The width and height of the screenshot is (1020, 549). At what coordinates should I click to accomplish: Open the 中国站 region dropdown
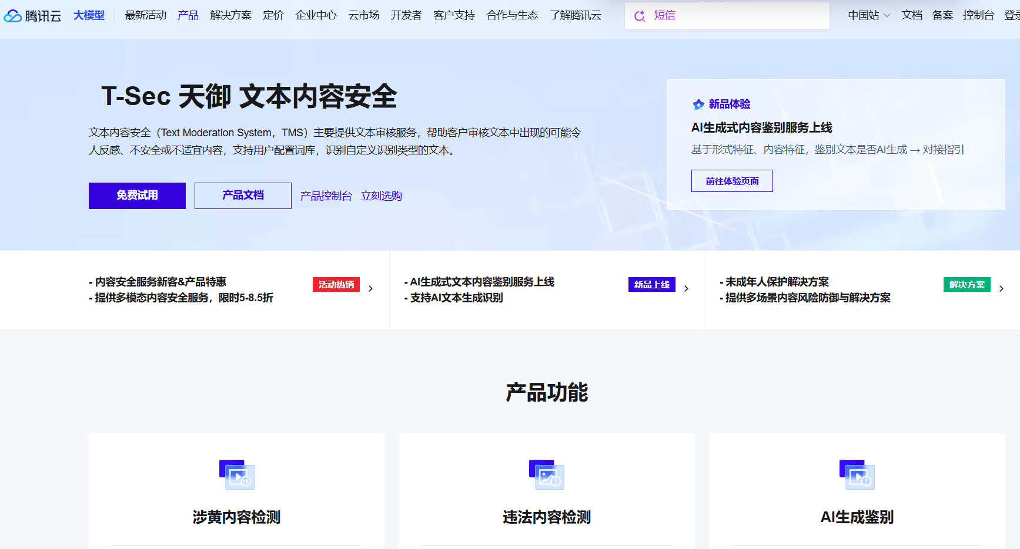point(869,15)
